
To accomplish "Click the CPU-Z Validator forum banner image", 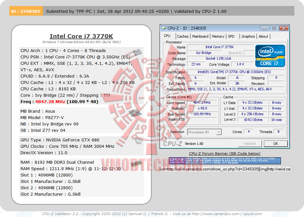I will pos(225,161).
